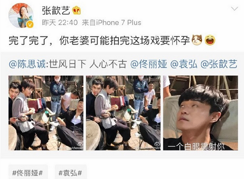Click the laughing face emoji
Viewport: 244px width, 179px height.
coord(210,40)
